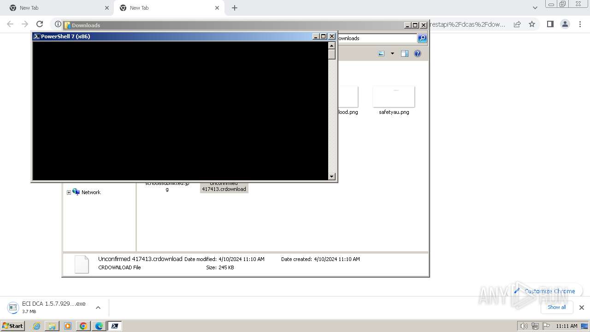Switch to the second New Tab in Chrome

tap(169, 8)
